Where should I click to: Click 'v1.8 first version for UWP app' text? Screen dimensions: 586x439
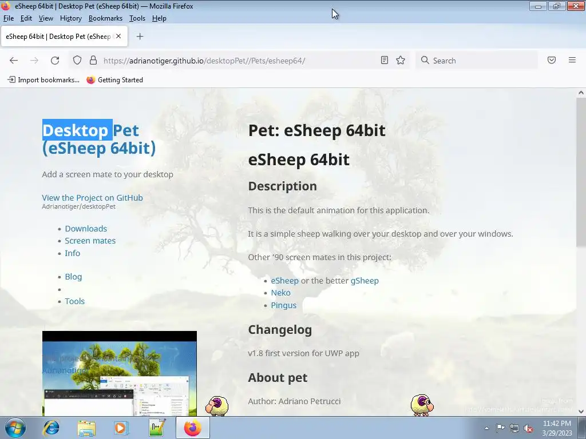(x=303, y=353)
